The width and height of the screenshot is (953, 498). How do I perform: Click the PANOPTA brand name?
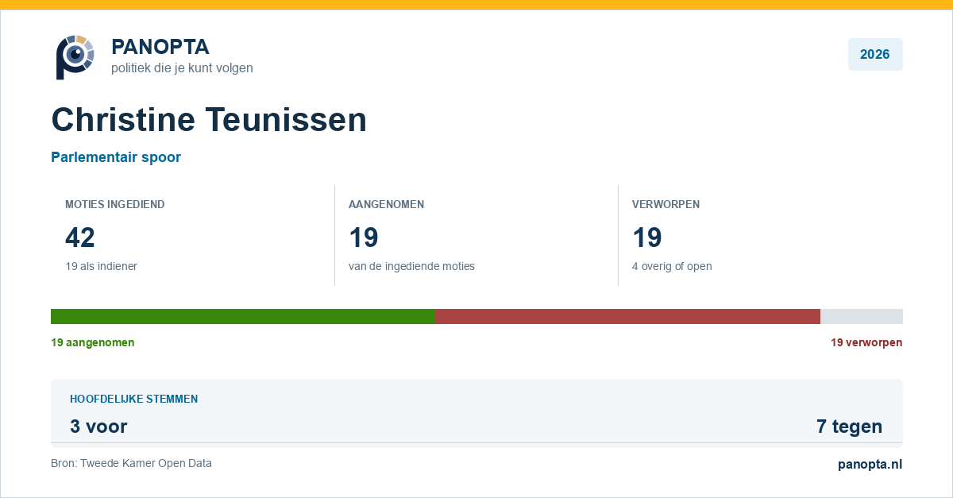point(160,47)
